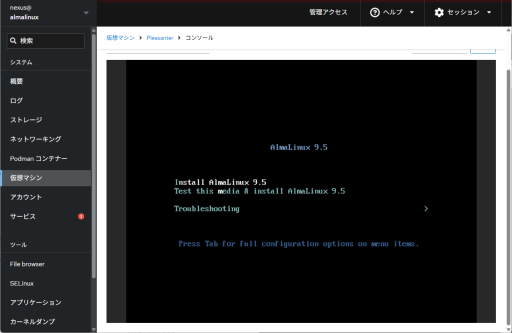Click the red alert icon beside サービス

(81, 216)
